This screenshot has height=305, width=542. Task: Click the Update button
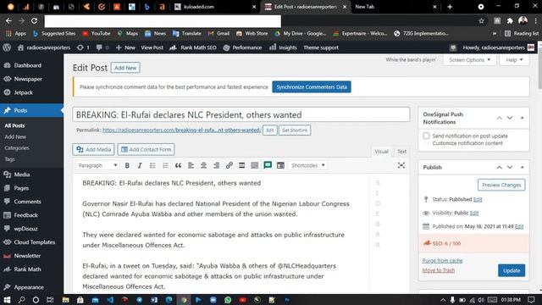(512, 270)
